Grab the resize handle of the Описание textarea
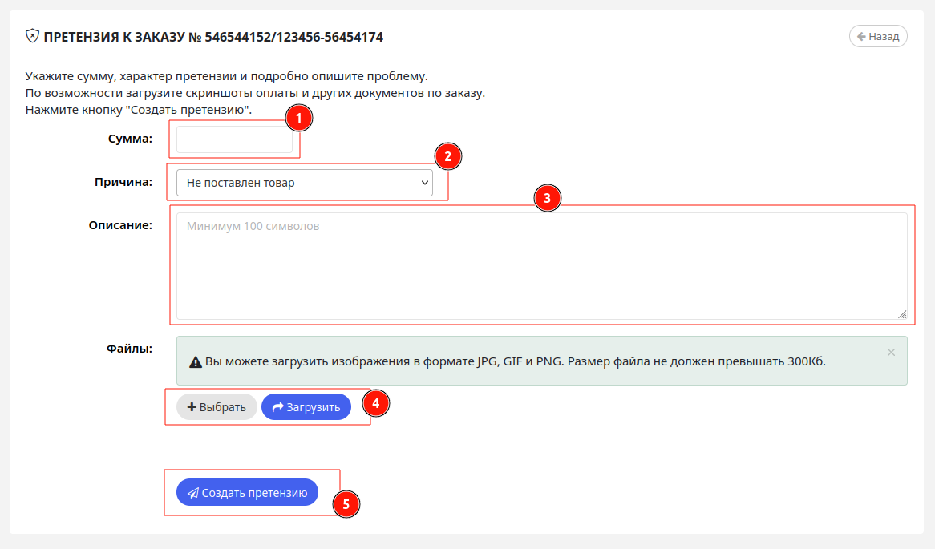This screenshot has width=935, height=549. (x=902, y=314)
